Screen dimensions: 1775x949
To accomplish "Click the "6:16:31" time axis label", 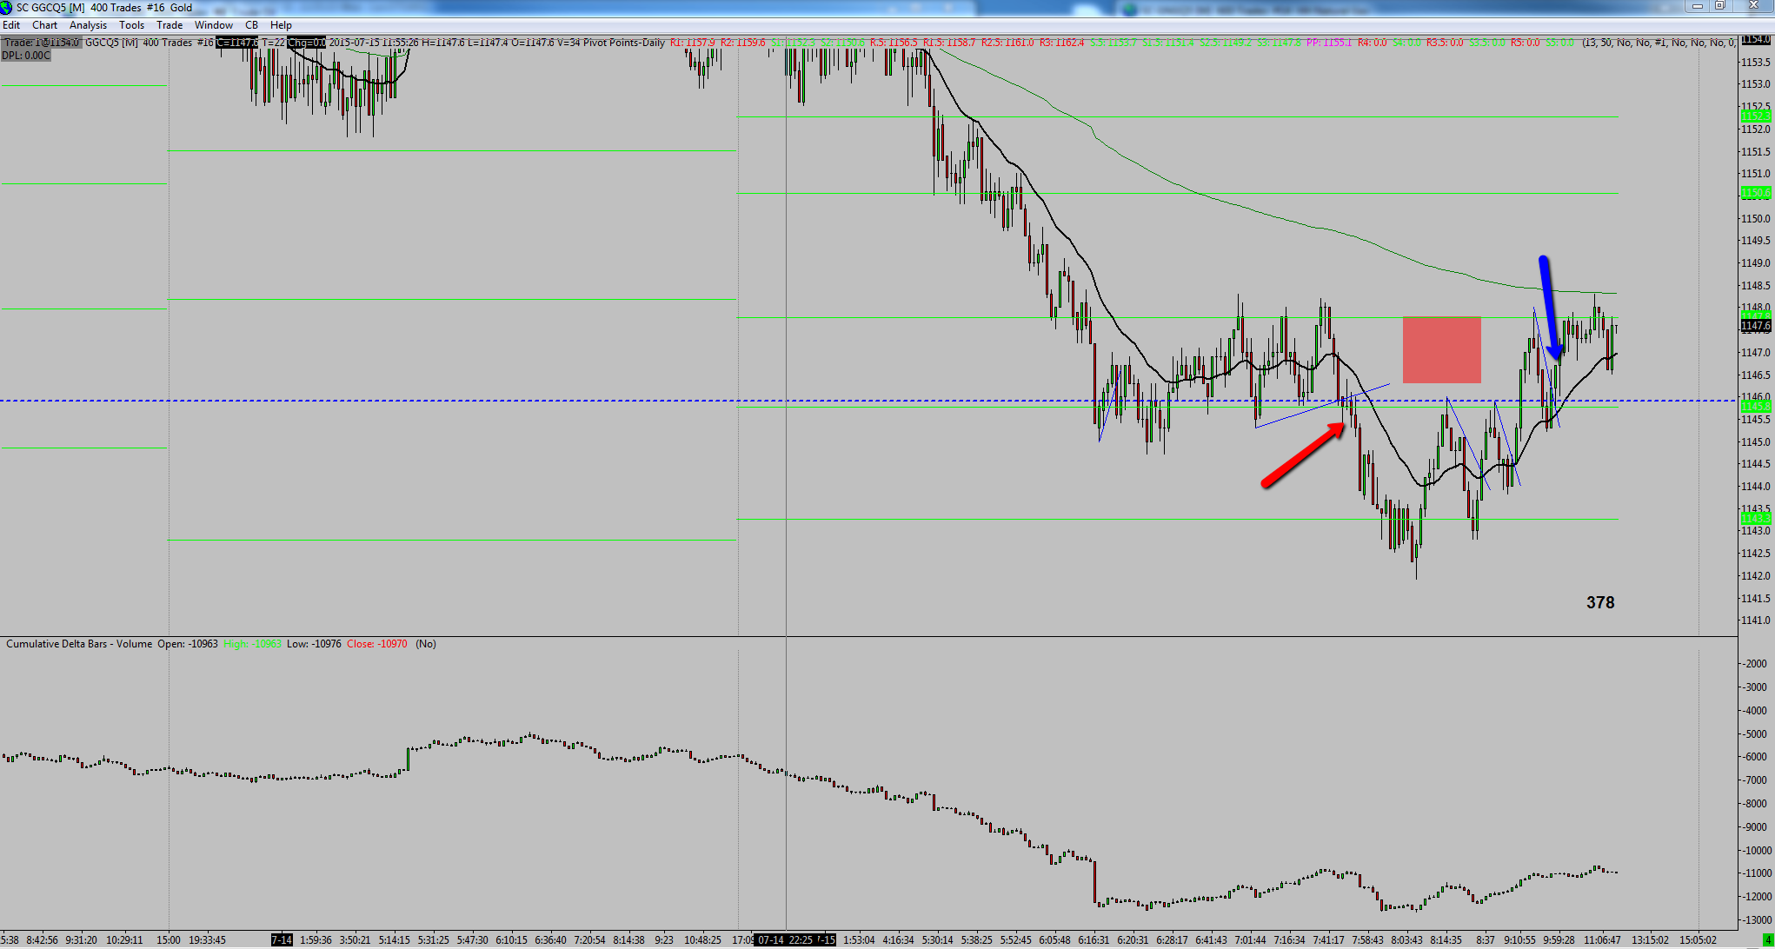I will pyautogui.click(x=1094, y=940).
